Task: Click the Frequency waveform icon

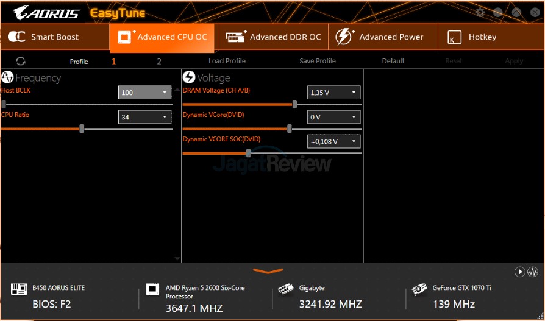Action: 7,77
